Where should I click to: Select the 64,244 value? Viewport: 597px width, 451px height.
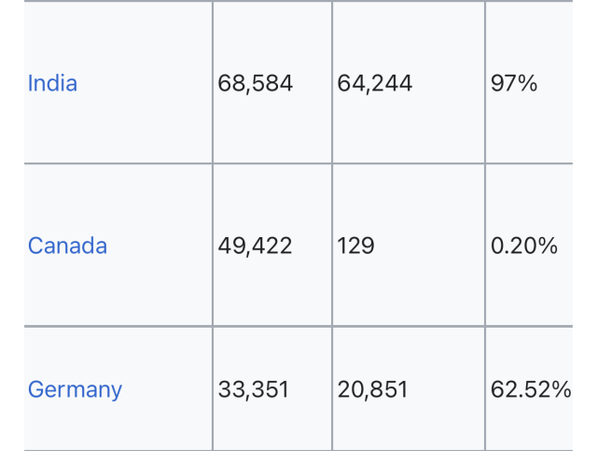(x=375, y=84)
